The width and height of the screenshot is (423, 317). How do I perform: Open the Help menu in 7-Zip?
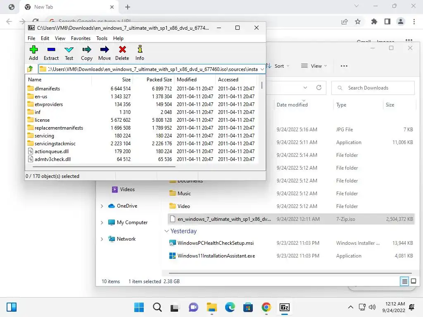click(x=118, y=38)
